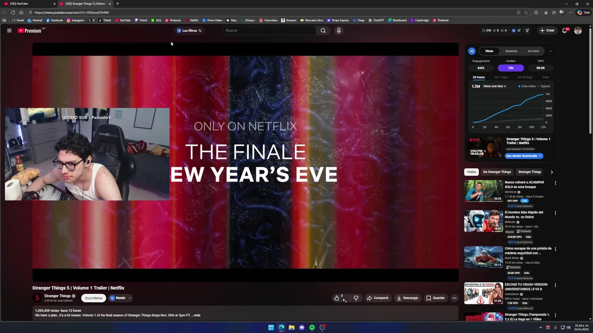Reload the page
Viewport: 593px width, 333px height.
[13, 12]
